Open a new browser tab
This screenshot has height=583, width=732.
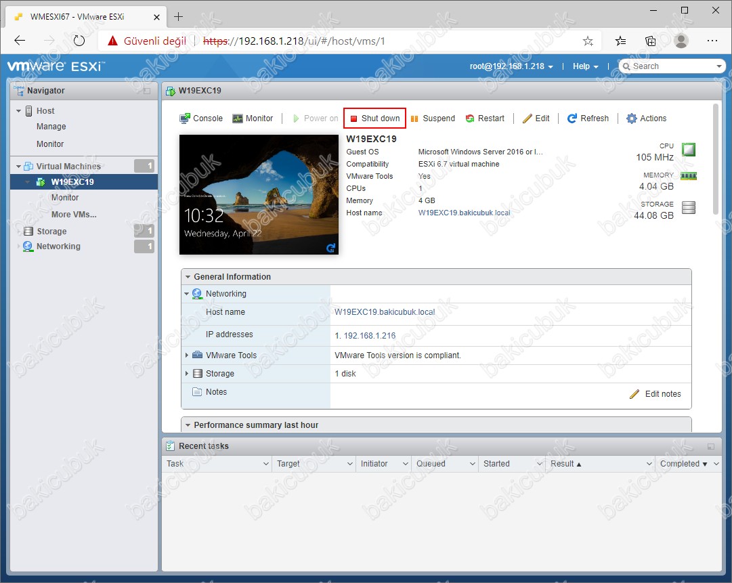pyautogui.click(x=178, y=17)
